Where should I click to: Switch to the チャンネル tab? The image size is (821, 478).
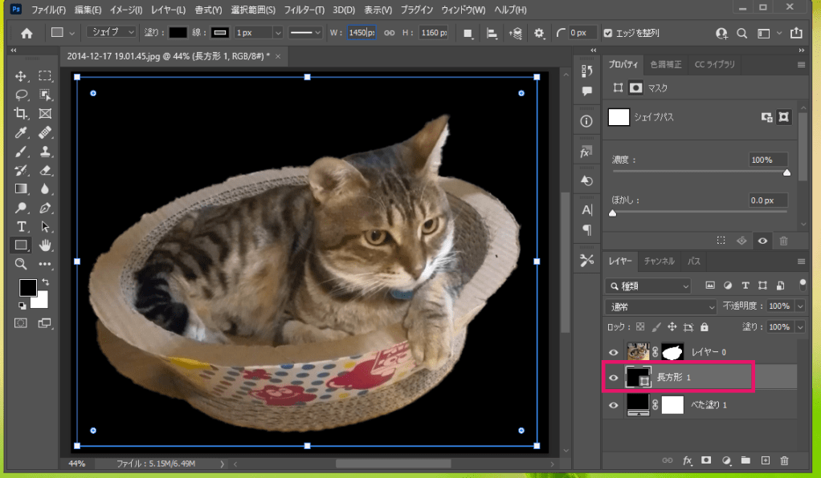(x=659, y=261)
